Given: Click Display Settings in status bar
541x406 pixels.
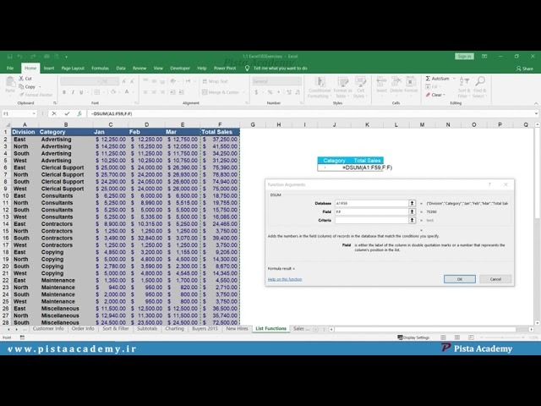Looking at the screenshot, I should click(x=413, y=337).
